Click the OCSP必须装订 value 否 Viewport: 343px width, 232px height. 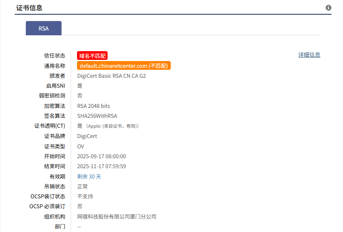point(79,206)
